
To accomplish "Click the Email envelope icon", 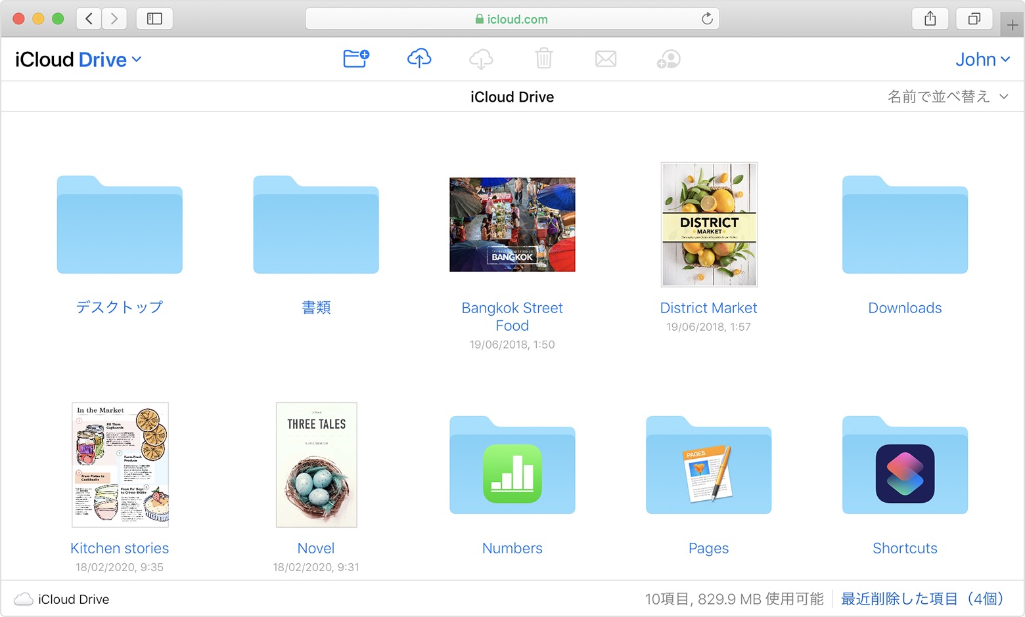I will (606, 59).
